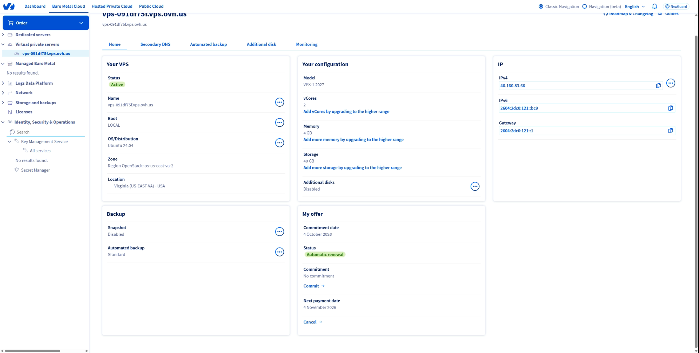Collapse the Virtual private servers section
699x353 pixels.
(3, 44)
